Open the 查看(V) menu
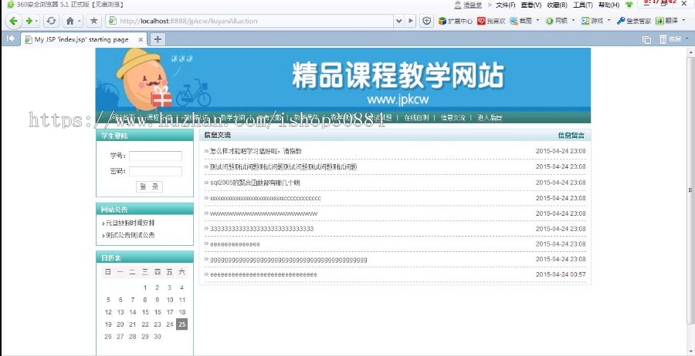Viewport: 695px width, 356px height. (x=531, y=5)
